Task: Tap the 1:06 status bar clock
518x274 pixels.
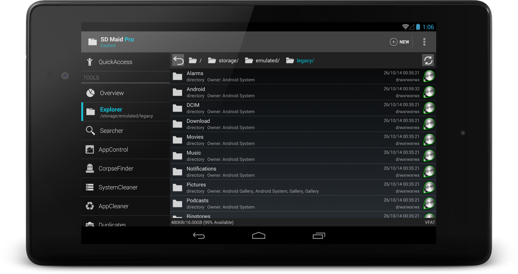Action: pyautogui.click(x=428, y=27)
